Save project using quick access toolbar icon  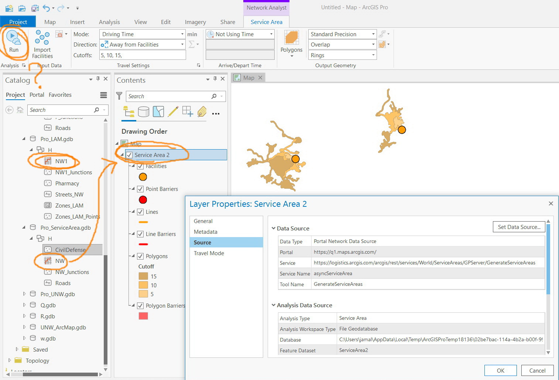(x=35, y=8)
